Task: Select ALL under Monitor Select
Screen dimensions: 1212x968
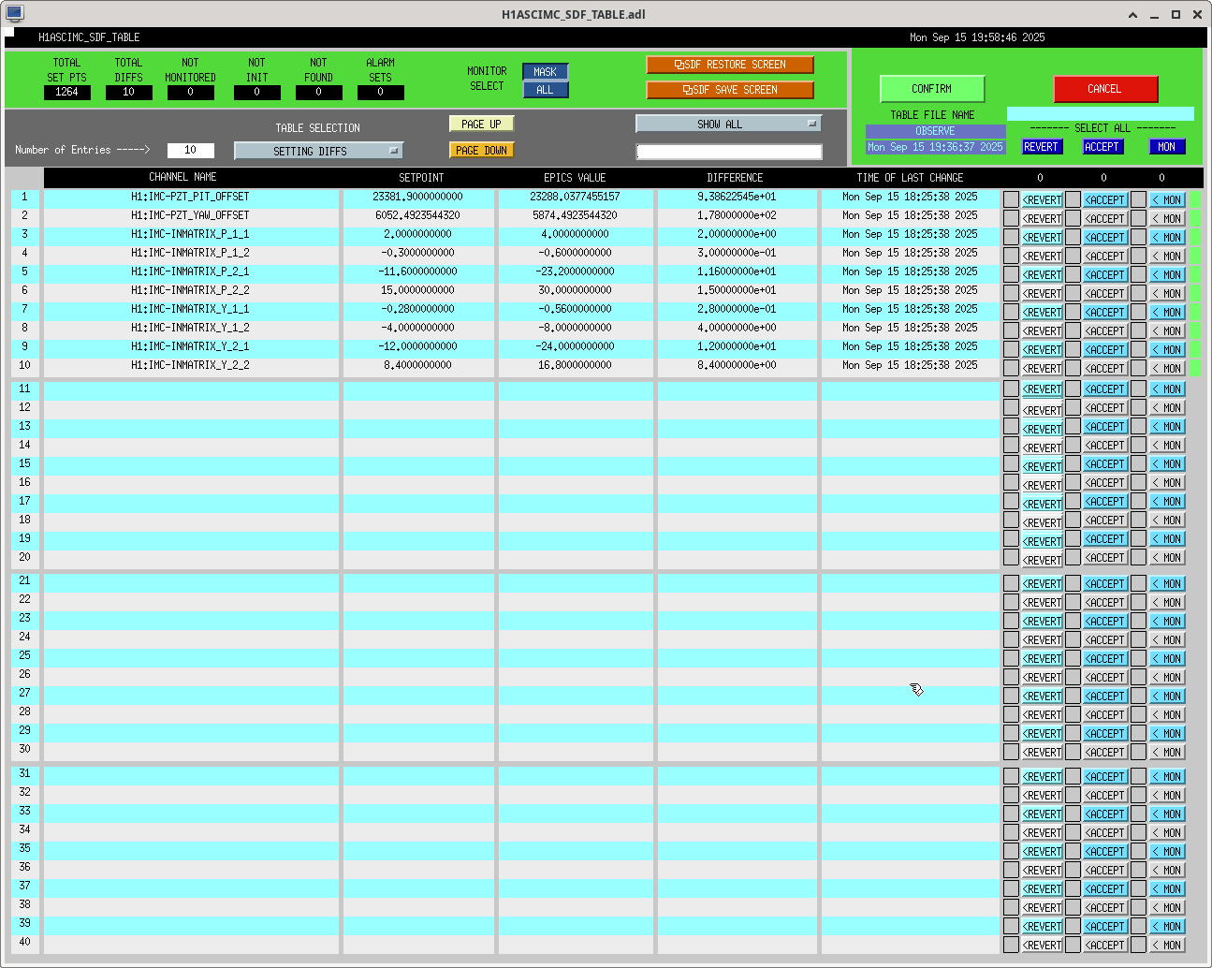Action: (x=545, y=90)
